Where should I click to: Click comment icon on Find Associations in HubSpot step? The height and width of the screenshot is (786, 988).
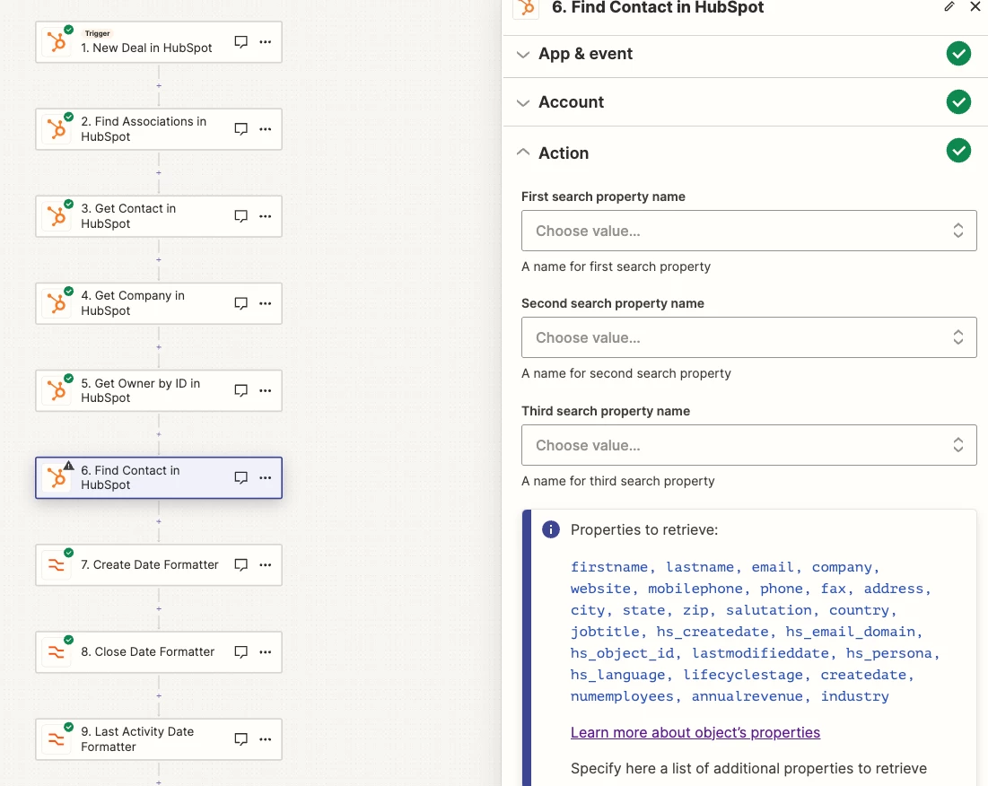point(240,128)
